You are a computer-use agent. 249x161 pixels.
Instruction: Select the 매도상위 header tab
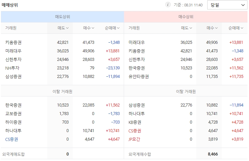(x=62, y=17)
